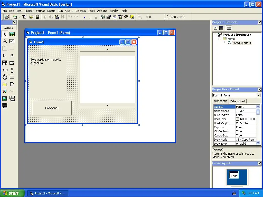Click the General toolbox tab button
263x197 pixels.
9,28
